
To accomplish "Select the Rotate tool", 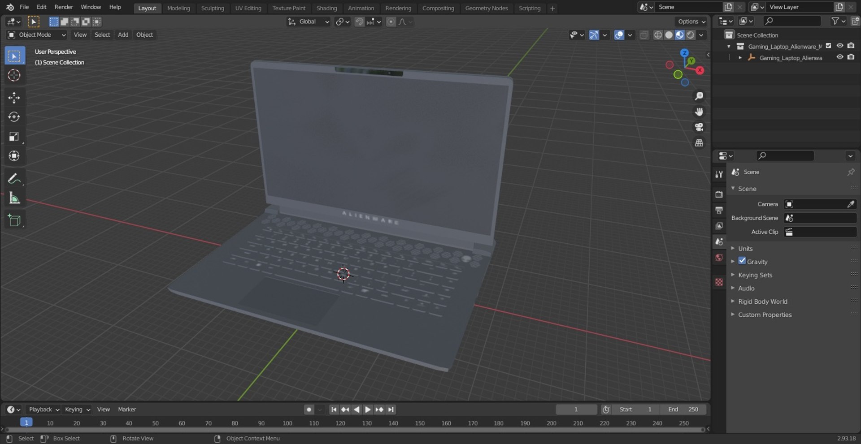I will coord(14,117).
